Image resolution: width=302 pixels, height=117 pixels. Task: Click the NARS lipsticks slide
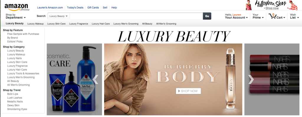(x=272, y=79)
